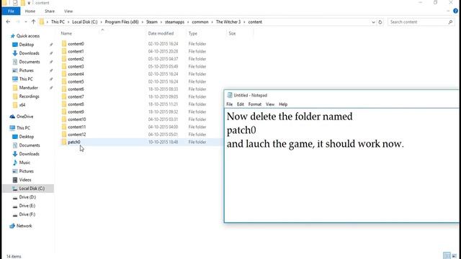Sort files by Name column header
Image resolution: width=461 pixels, height=259 pixels.
coord(66,34)
